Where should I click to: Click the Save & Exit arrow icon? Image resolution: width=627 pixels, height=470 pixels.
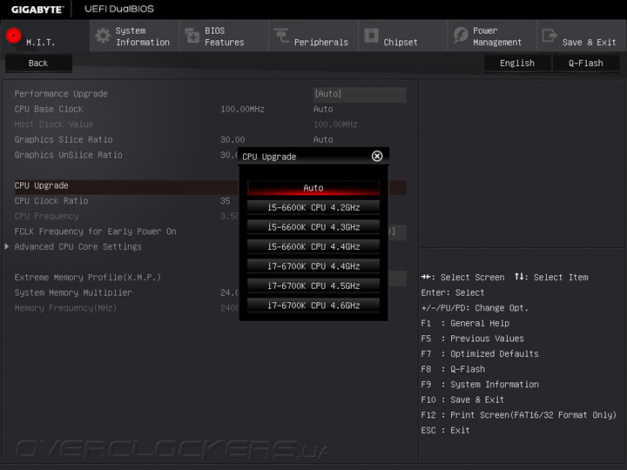549,35
